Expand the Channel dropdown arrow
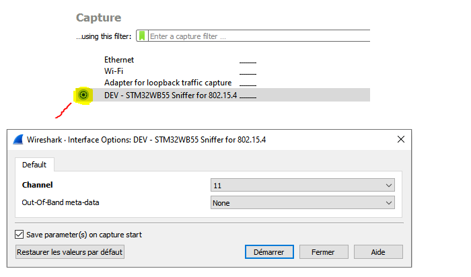The height and width of the screenshot is (277, 471). [x=389, y=186]
